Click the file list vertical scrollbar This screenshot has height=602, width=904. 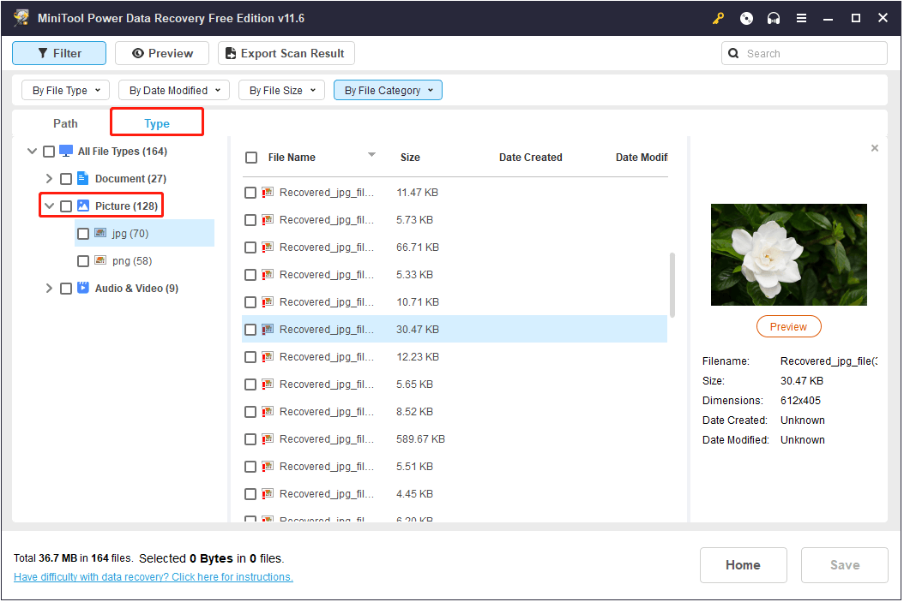pyautogui.click(x=672, y=285)
